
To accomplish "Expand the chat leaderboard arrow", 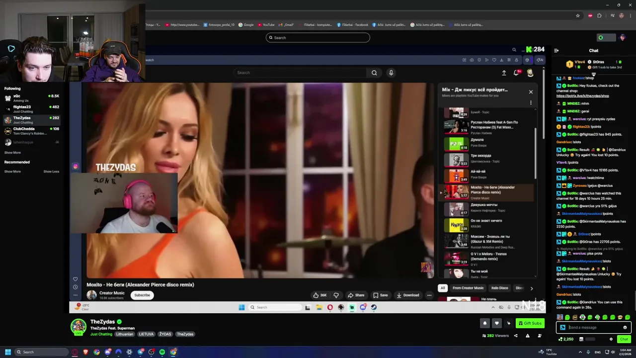I will [x=593, y=75].
